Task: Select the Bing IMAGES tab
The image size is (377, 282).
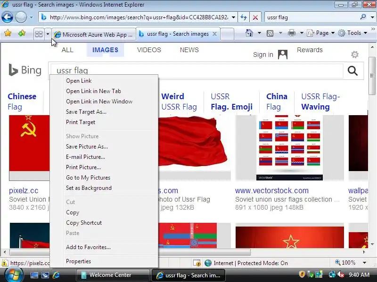Action: click(105, 50)
